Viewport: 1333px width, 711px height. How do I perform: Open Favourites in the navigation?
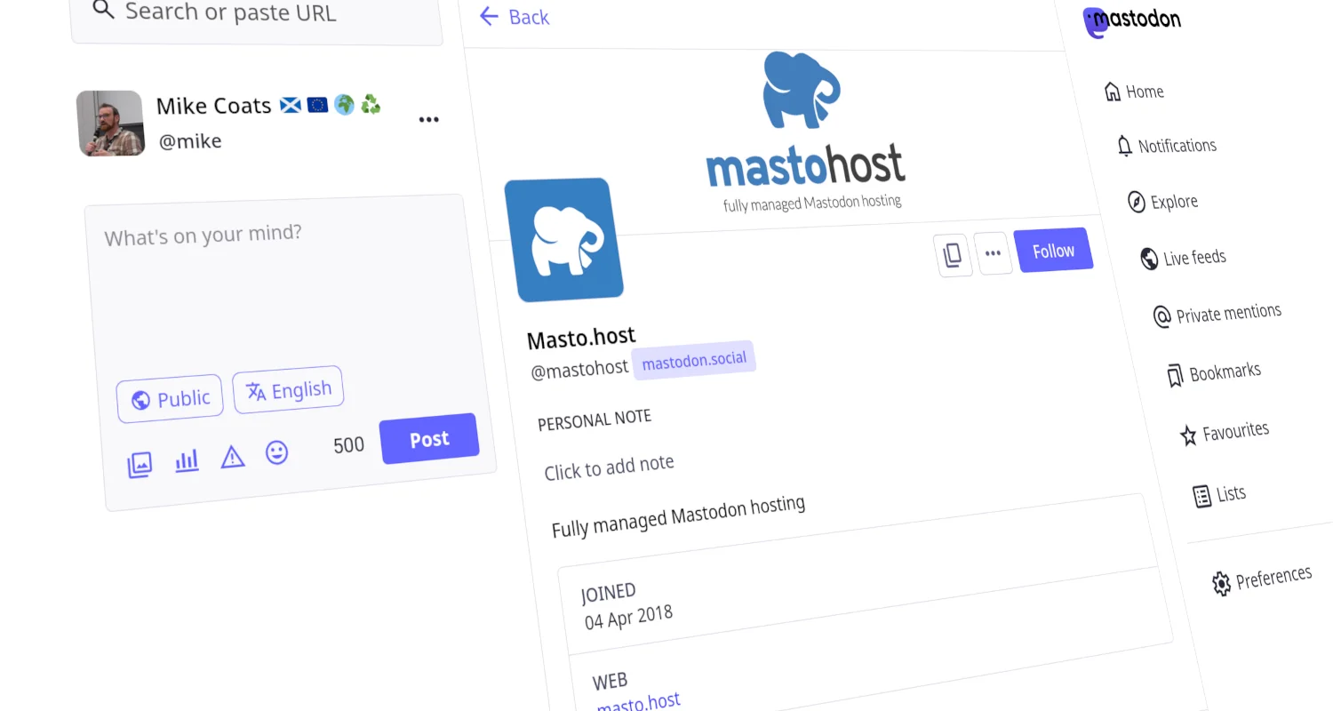pyautogui.click(x=1224, y=433)
